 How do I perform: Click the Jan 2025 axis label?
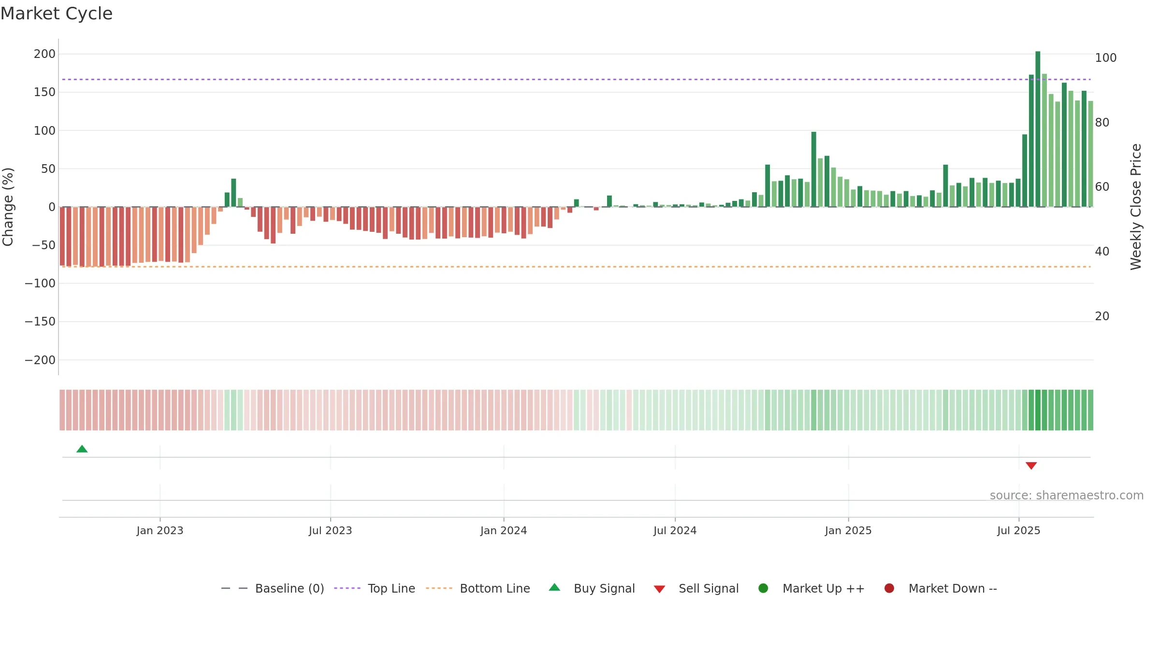point(848,530)
